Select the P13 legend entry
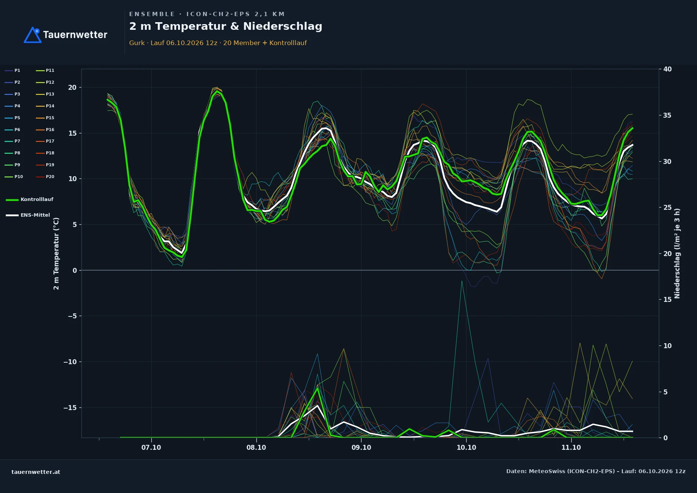The height and width of the screenshot is (493, 697). click(x=45, y=94)
